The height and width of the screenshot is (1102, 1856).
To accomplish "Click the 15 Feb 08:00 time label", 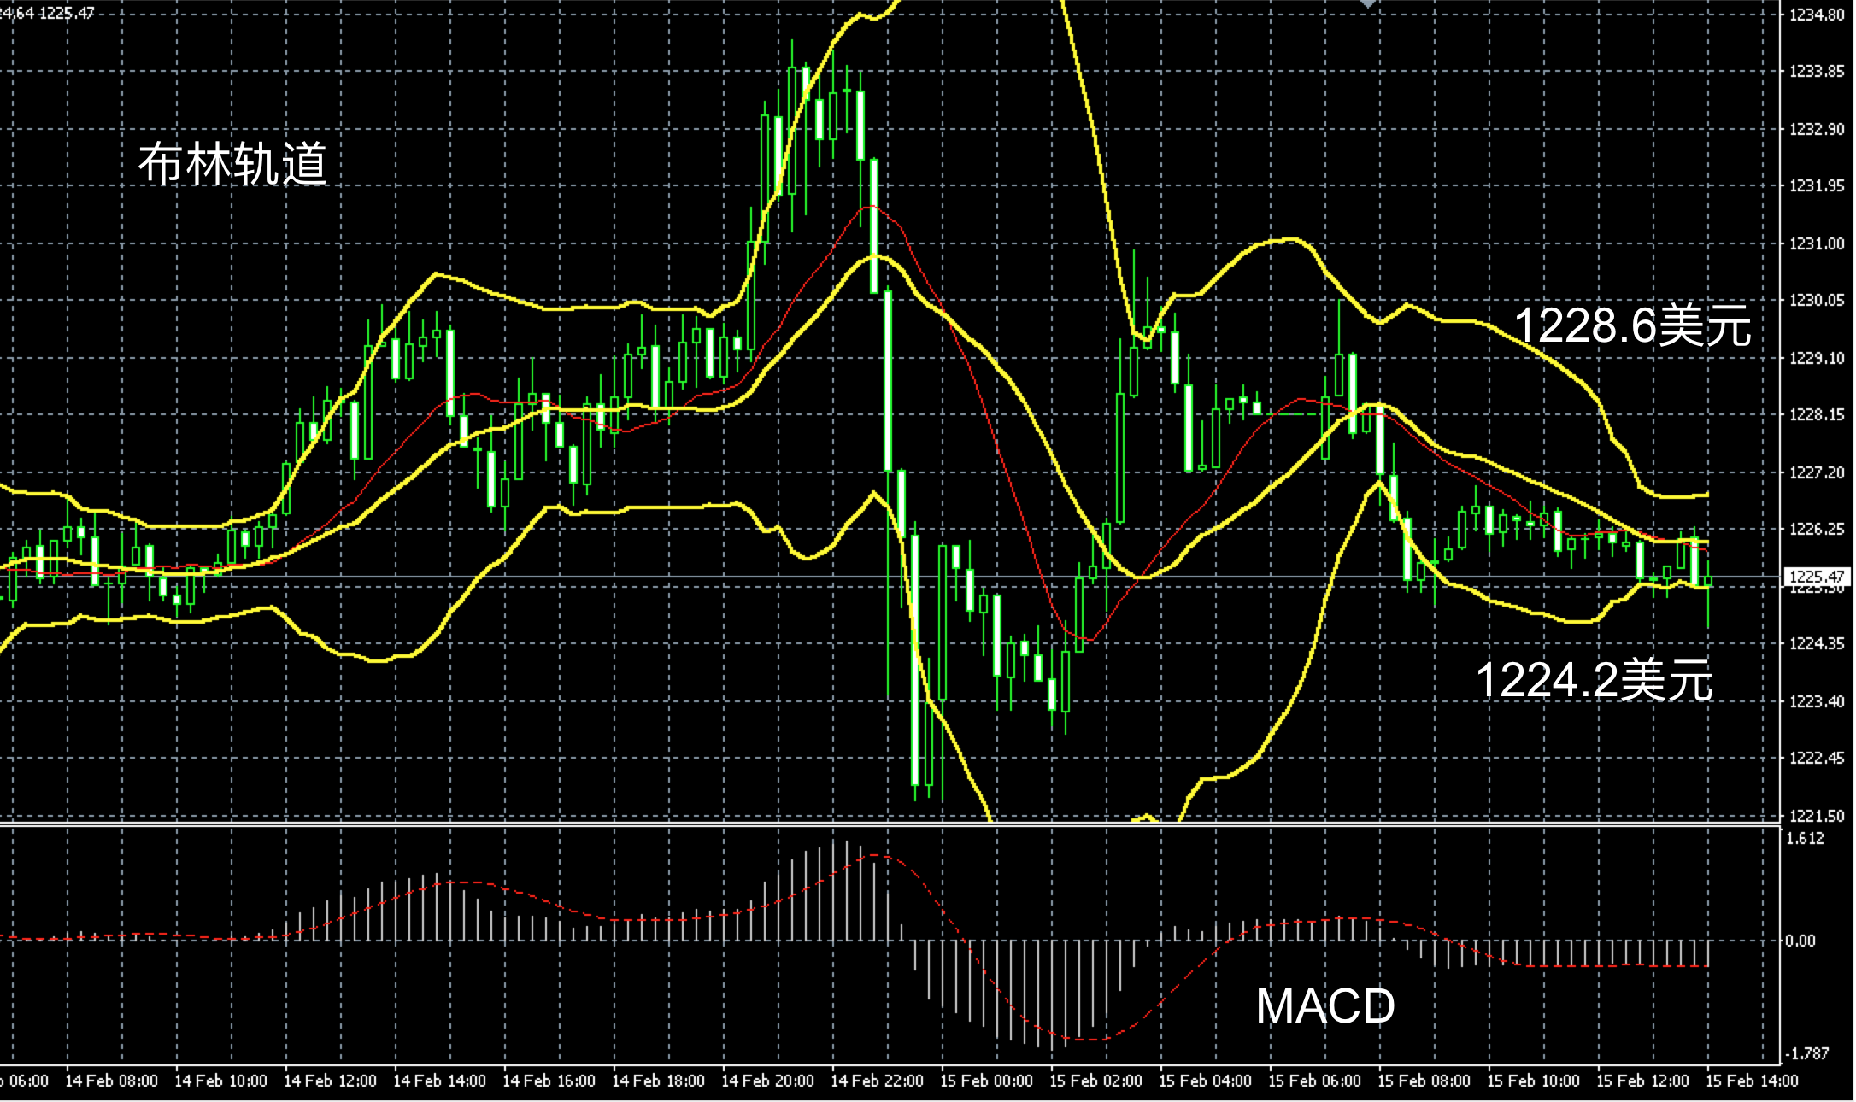I will [1423, 1081].
